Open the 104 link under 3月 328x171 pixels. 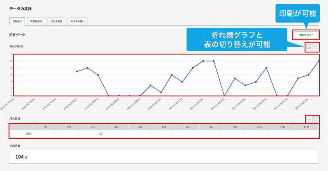[101, 134]
